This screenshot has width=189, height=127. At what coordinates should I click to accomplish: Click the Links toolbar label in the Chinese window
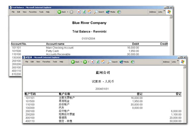tap(174, 62)
